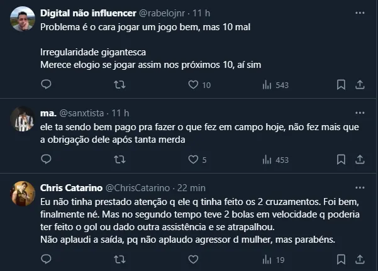This screenshot has height=271, width=378.
Task: Open more options on sanxtista's tweet
Action: tap(360, 113)
